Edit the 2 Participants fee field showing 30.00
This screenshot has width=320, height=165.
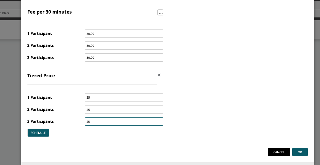point(124,45)
